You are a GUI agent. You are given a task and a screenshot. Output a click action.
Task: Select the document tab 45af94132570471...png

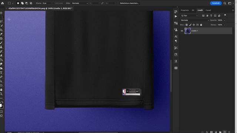(40, 8)
